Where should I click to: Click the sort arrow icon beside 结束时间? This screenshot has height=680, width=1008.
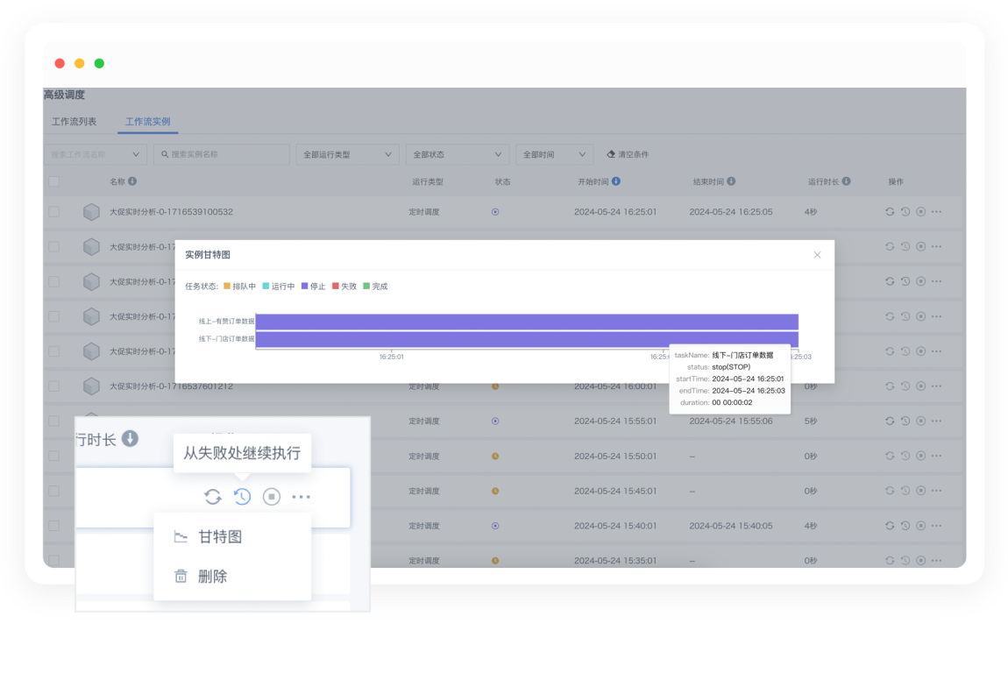(x=731, y=181)
